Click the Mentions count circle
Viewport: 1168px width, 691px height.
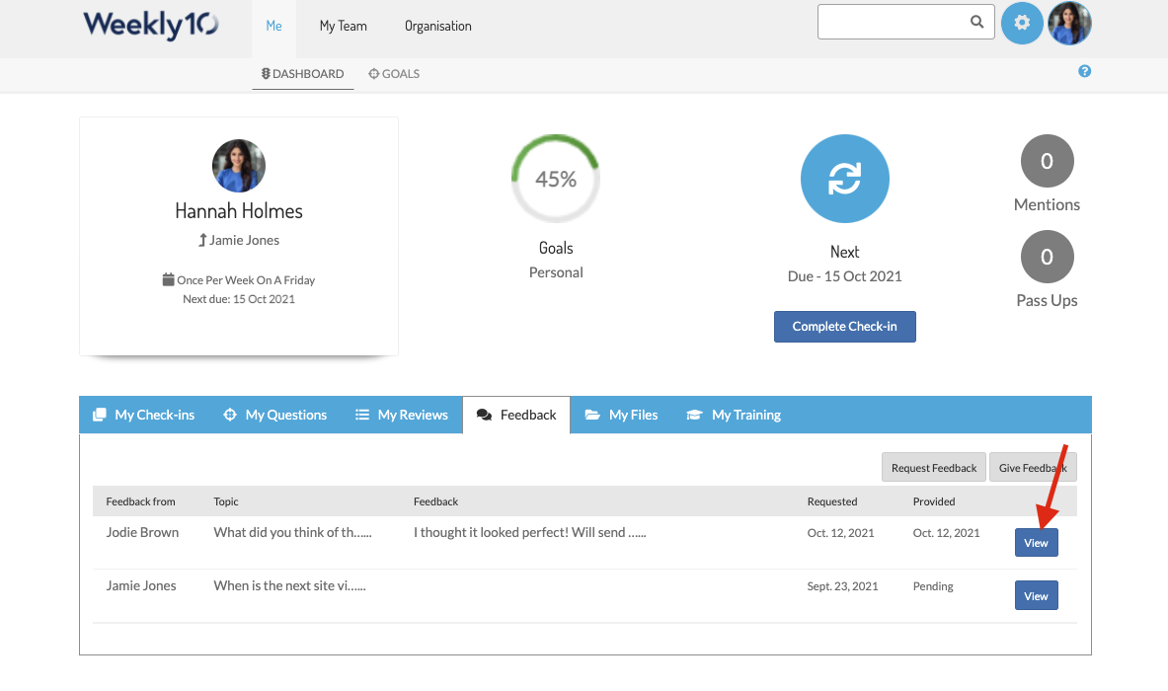(1047, 161)
